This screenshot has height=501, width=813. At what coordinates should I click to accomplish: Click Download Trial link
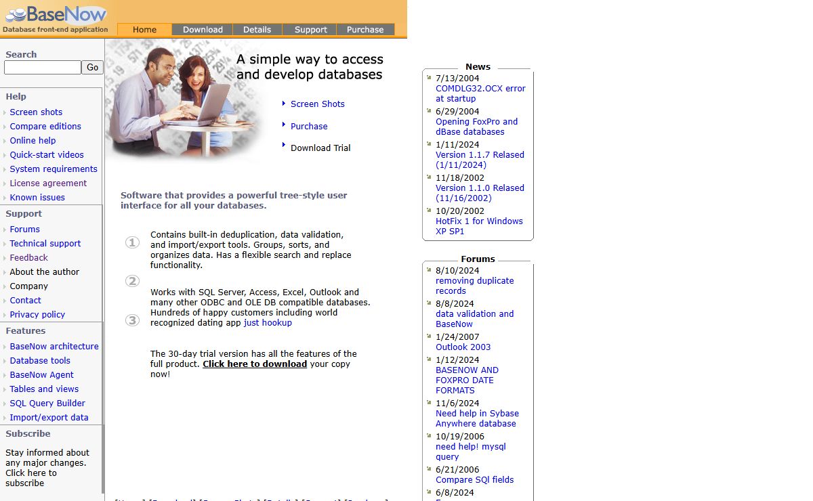(320, 148)
